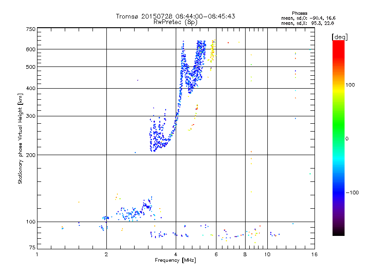Screen dimensions: 370x277
Task: Click the y-axis label '400'
Action: (31, 89)
